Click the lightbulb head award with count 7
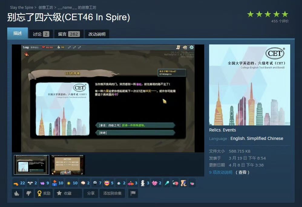The width and height of the screenshot is (302, 207). (x=97, y=183)
